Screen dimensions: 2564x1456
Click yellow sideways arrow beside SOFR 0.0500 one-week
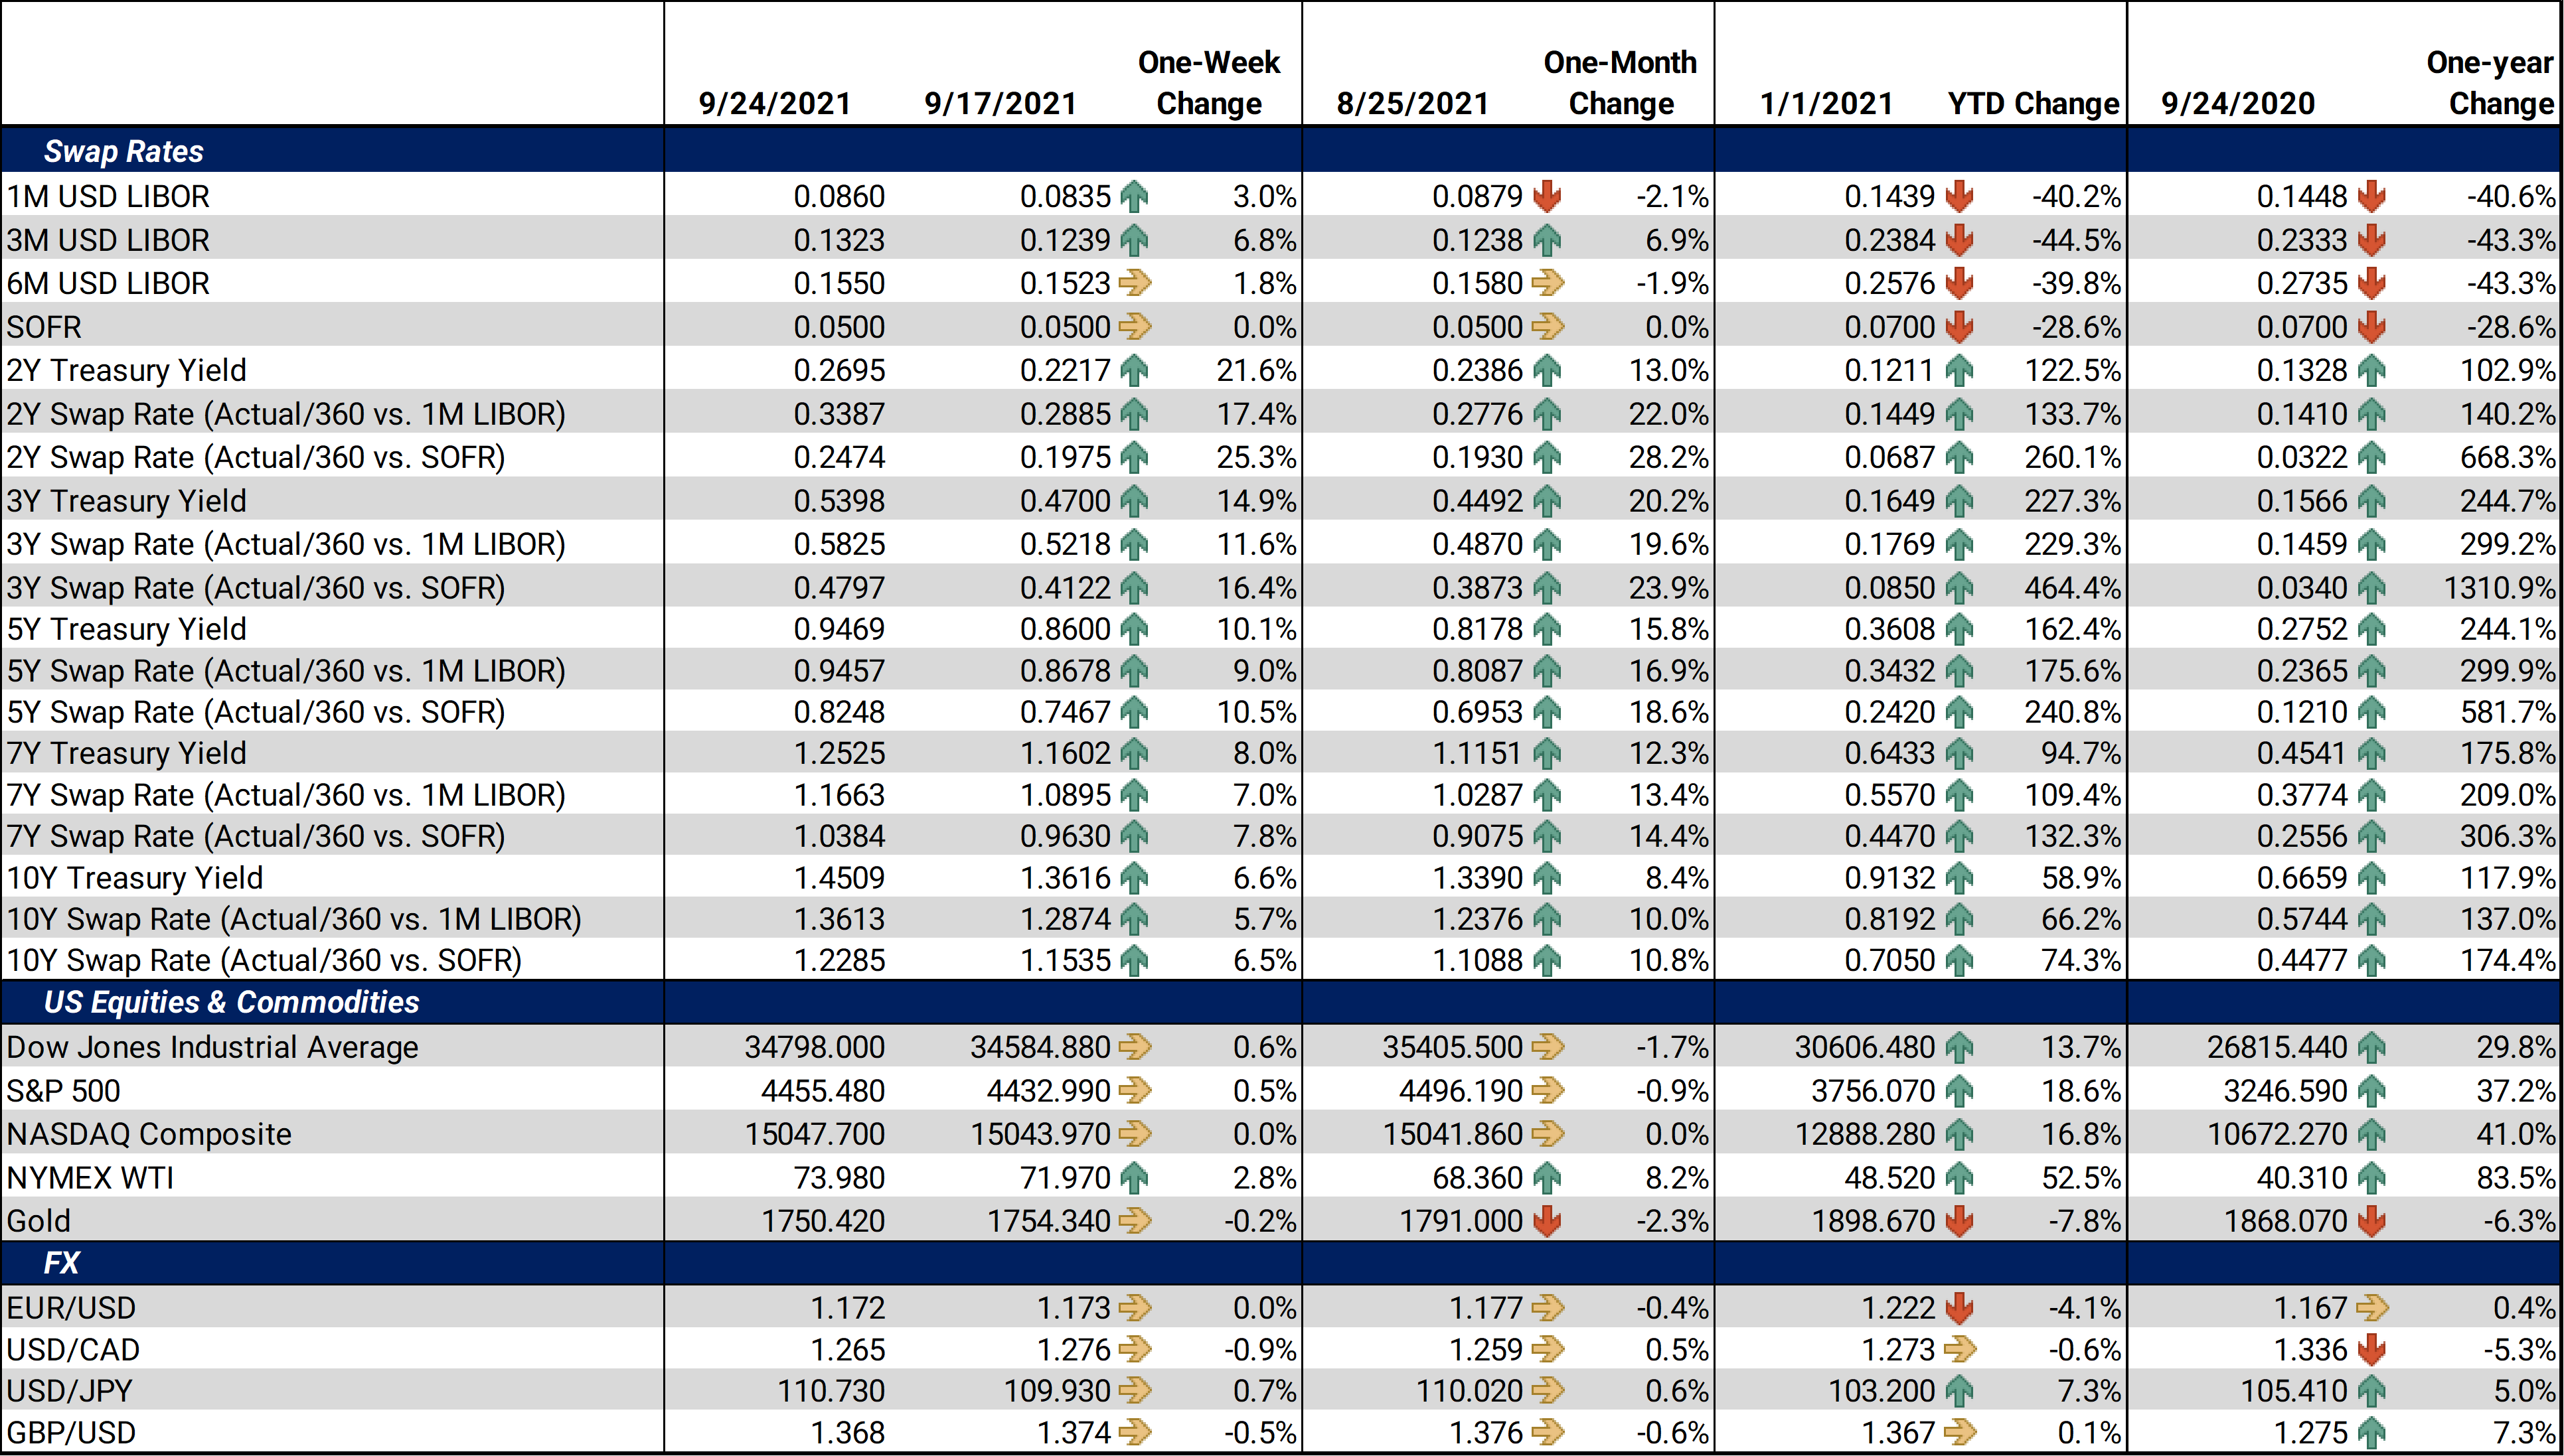point(1135,327)
